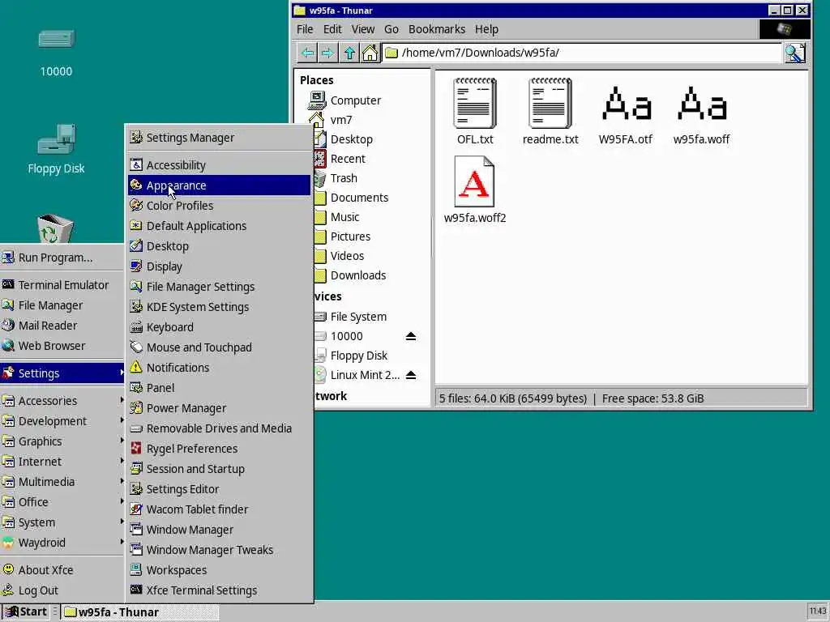Open Notifications settings
Screen dimensions: 830x622
(219, 368)
